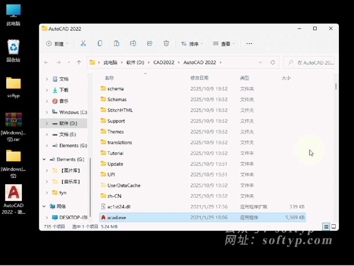Click the Rename icon in toolbar
This screenshot has width=354, height=266.
click(x=133, y=43)
